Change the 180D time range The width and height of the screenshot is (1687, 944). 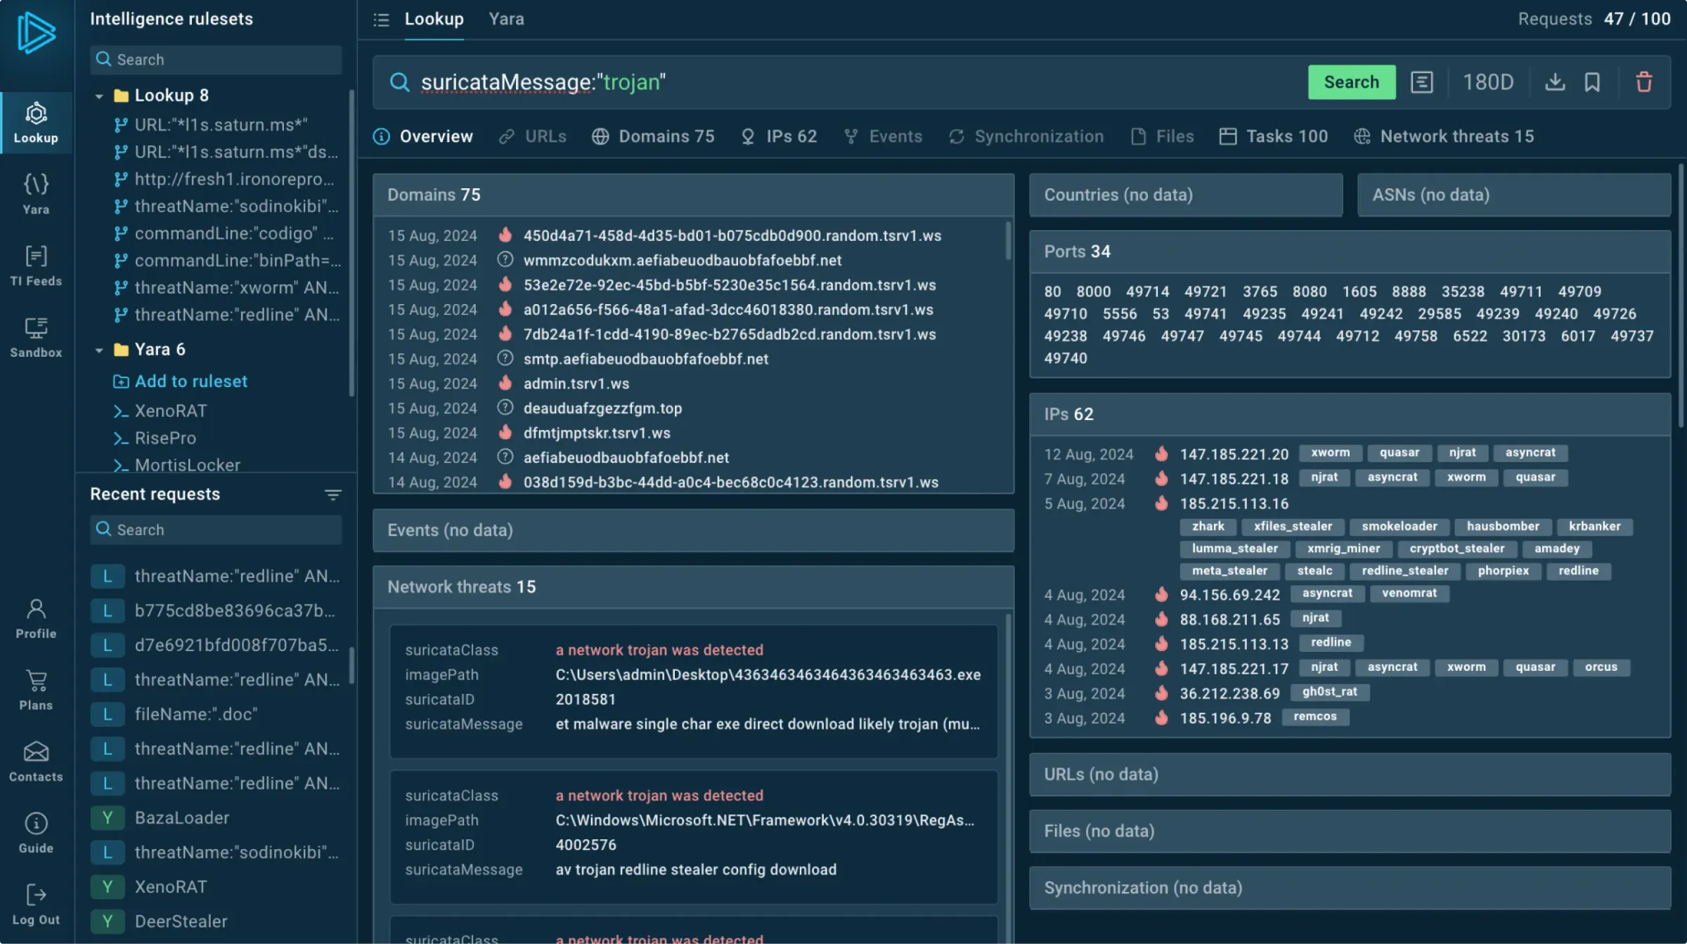1487,82
